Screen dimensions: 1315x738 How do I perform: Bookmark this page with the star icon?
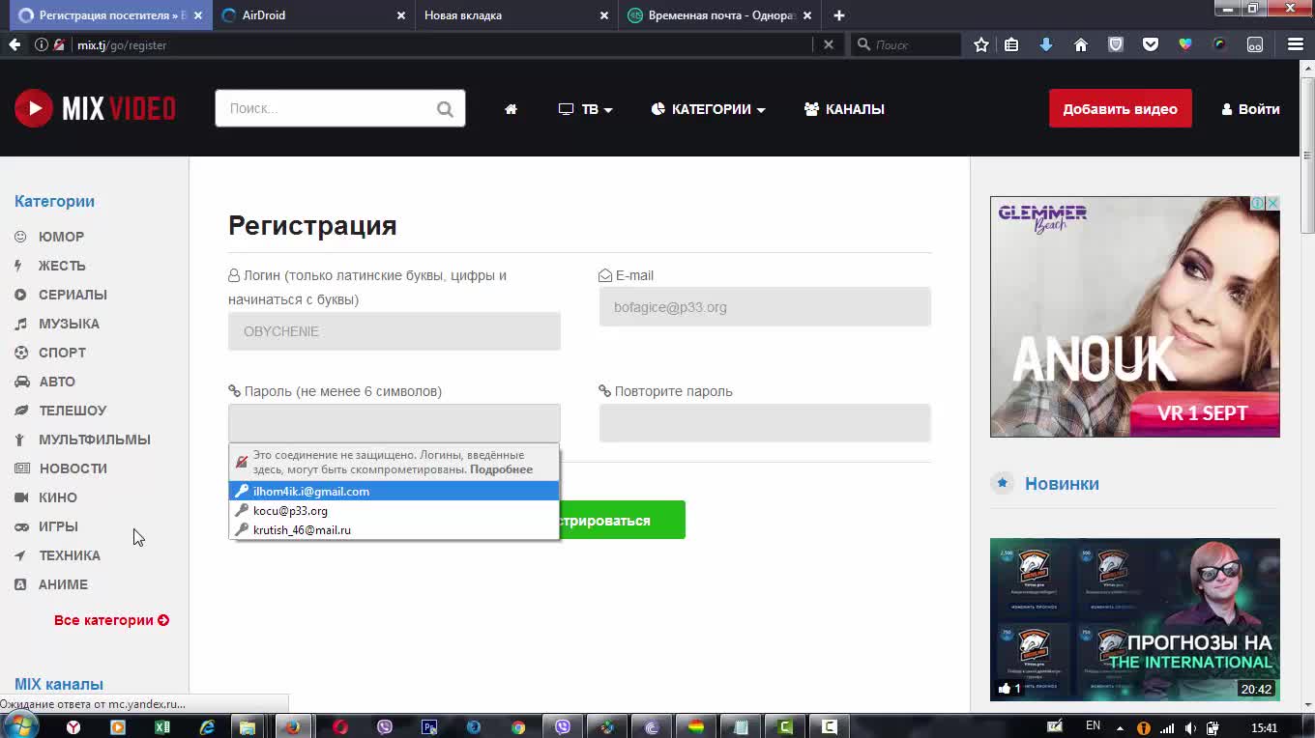pyautogui.click(x=981, y=44)
